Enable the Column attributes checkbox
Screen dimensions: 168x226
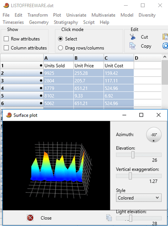(6, 48)
